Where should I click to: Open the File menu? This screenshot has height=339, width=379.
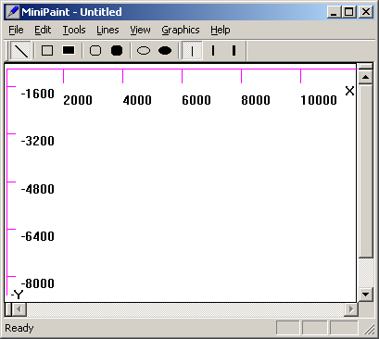16,30
